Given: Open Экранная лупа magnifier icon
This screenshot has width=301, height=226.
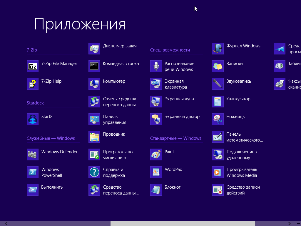Looking at the screenshot, I should (156, 102).
